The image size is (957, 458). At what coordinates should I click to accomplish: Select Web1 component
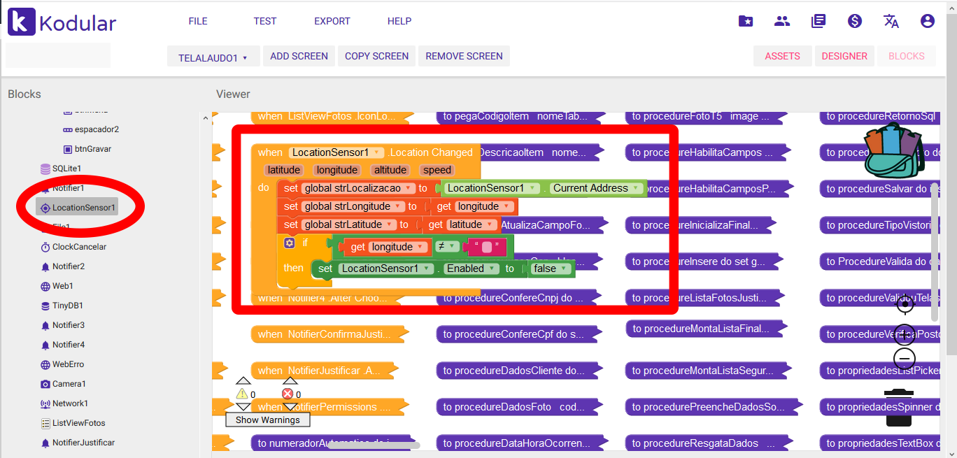[x=57, y=286]
